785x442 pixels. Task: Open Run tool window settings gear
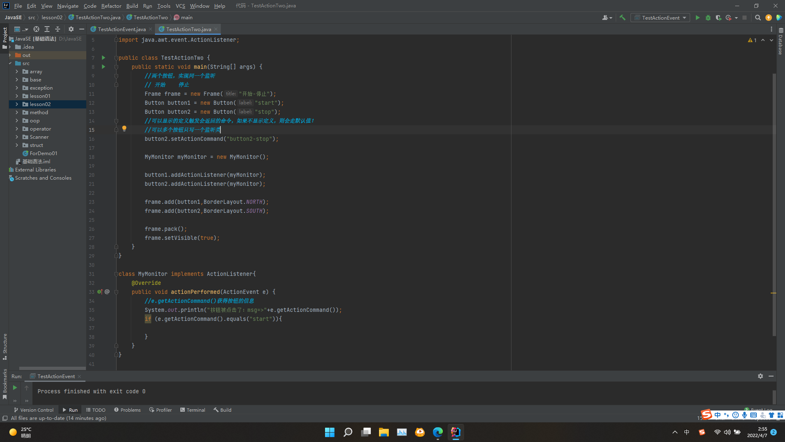tap(760, 376)
